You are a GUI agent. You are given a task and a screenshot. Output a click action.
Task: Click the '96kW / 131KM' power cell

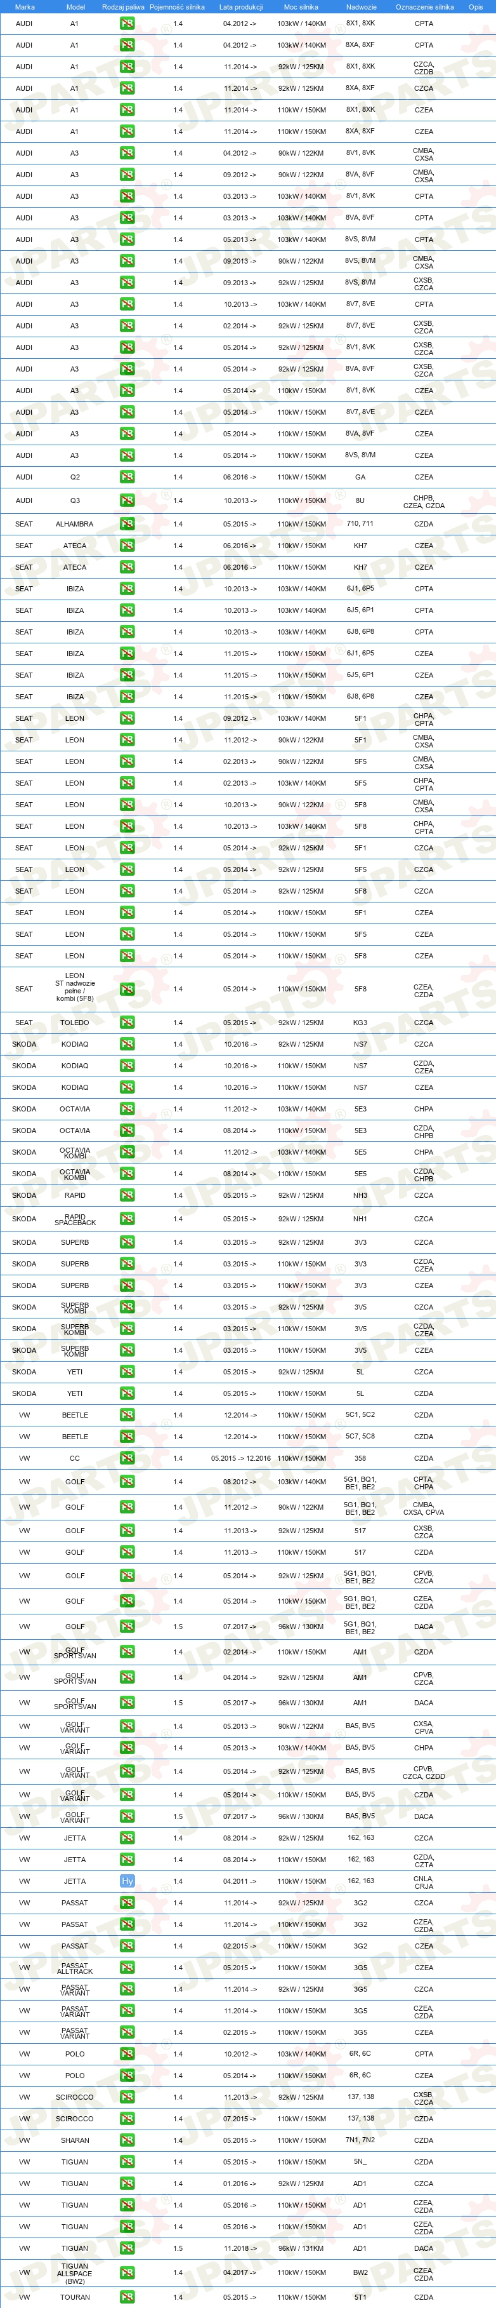(302, 2248)
